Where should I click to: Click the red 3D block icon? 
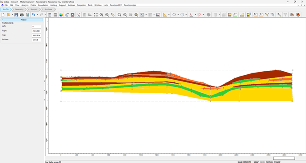coord(298,15)
